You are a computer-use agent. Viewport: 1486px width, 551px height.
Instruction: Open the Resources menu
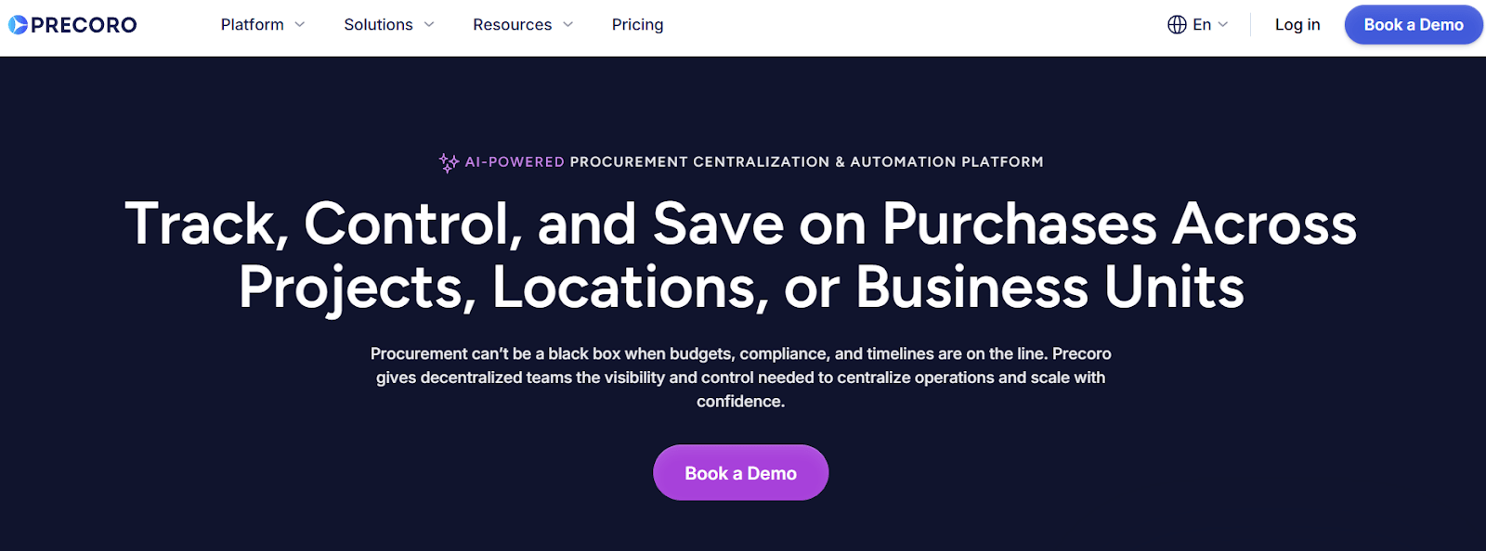click(x=512, y=25)
